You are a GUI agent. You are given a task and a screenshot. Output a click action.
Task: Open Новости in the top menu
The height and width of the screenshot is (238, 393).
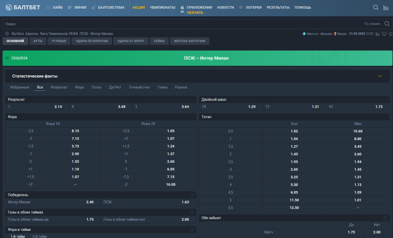pos(226,7)
